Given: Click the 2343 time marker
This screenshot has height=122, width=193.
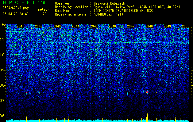Looking at the screenshot, I should (57, 26).
